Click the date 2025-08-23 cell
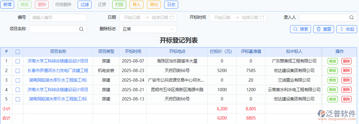Viewport: 359px width, 124px height. (133, 70)
